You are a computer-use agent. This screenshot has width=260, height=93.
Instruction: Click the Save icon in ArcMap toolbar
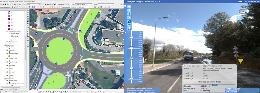tap(5, 4)
